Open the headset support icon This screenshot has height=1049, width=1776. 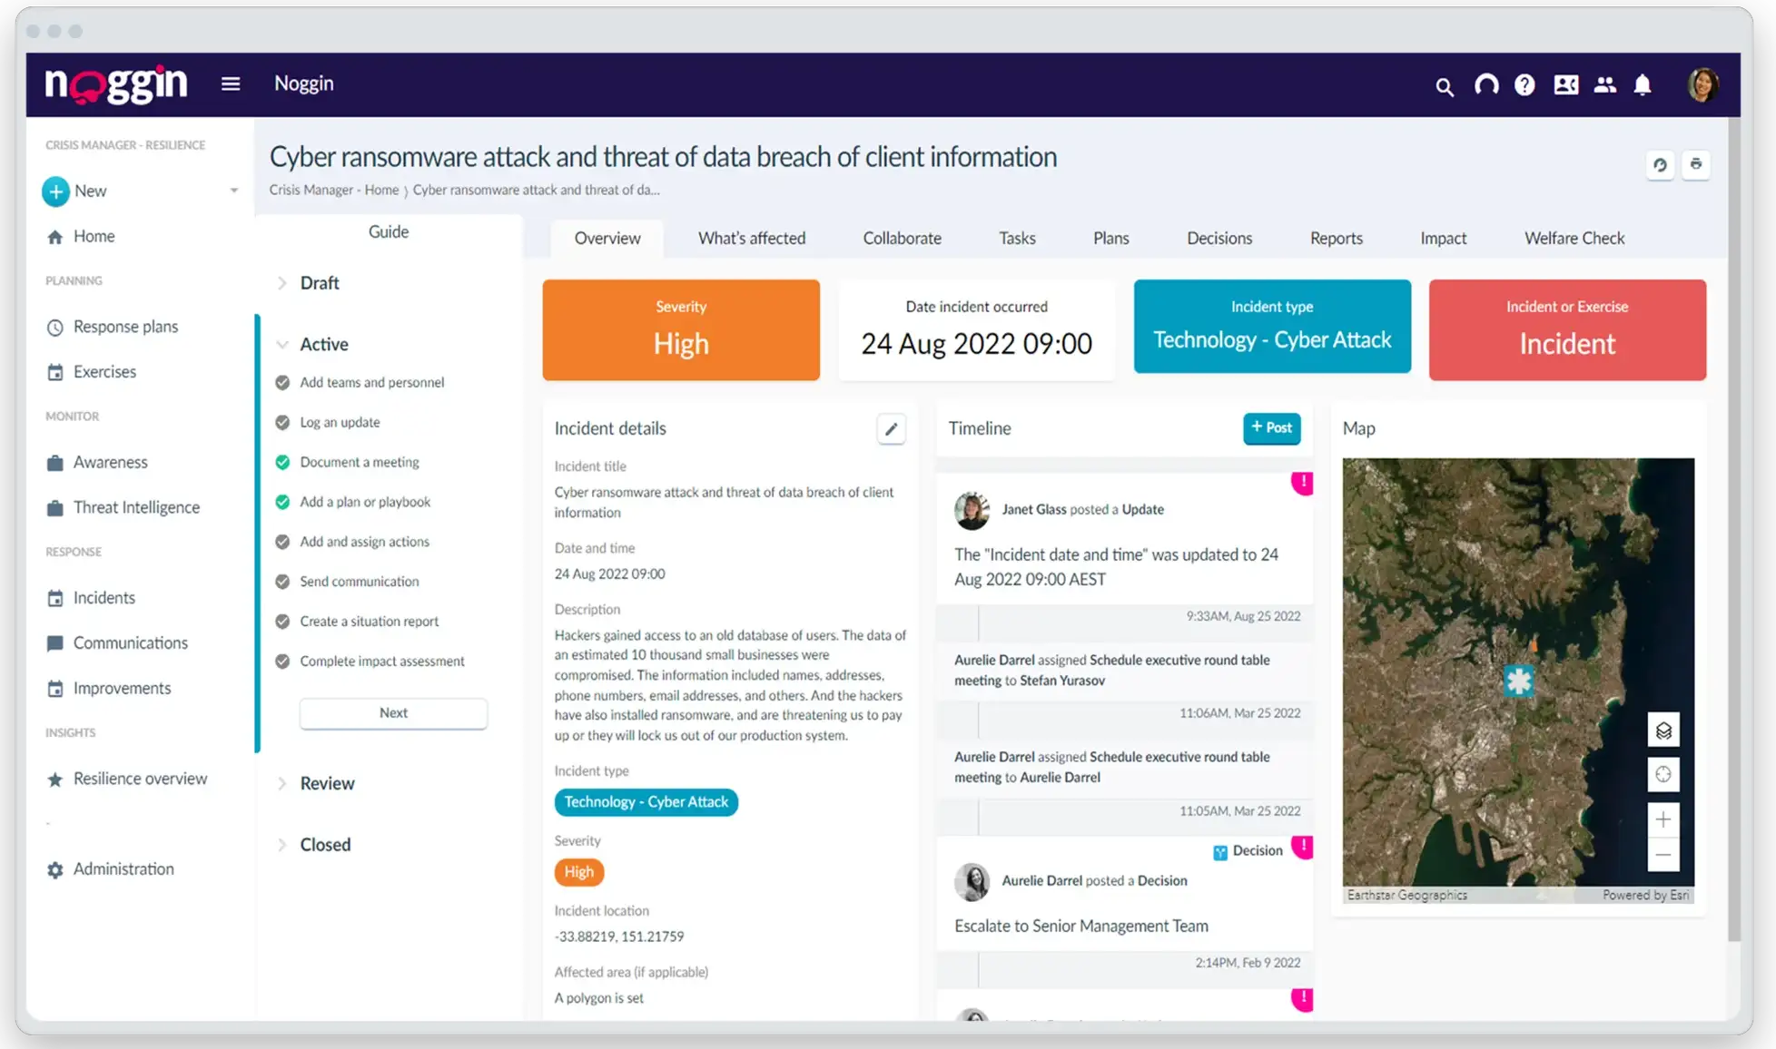(1486, 84)
